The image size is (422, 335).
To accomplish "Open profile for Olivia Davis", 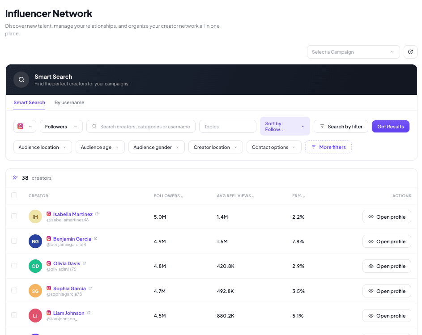I will 387,266.
